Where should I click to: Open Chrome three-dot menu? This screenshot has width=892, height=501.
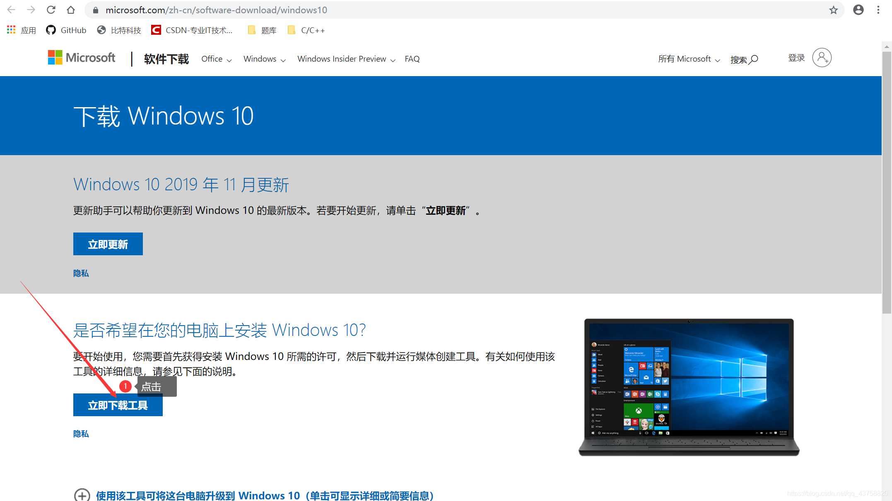coord(878,10)
